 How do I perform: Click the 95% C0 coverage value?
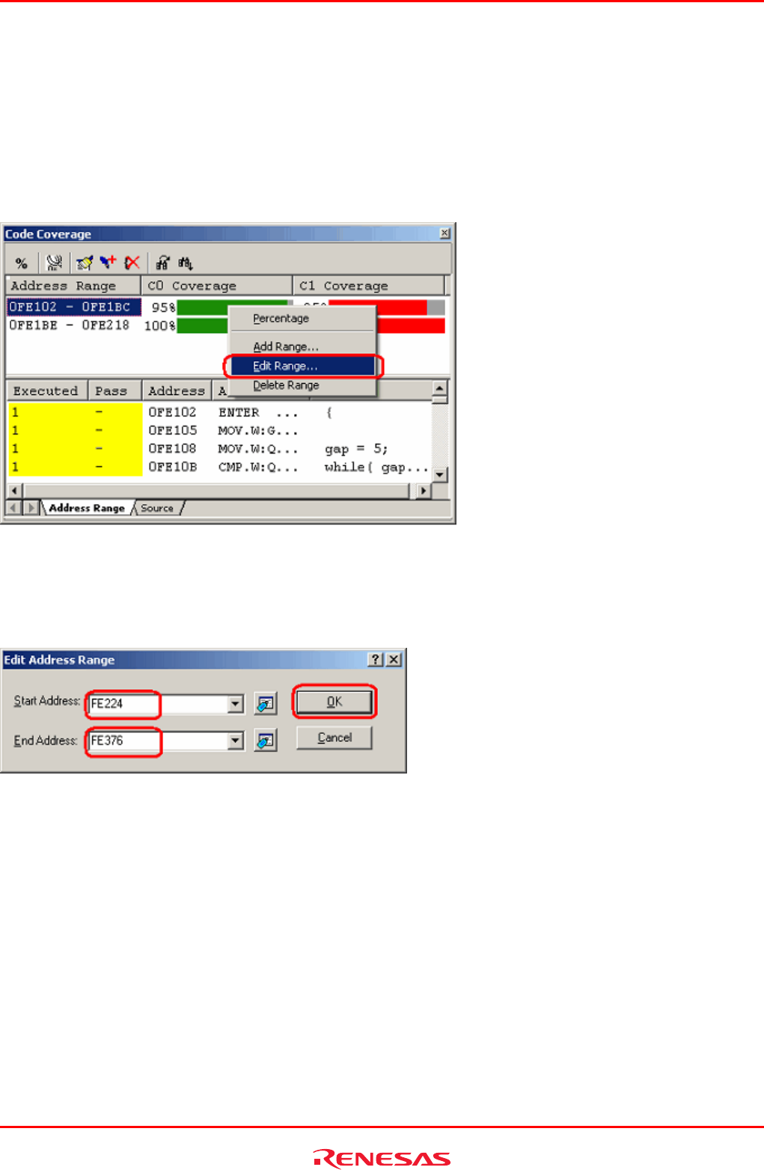tap(163, 307)
